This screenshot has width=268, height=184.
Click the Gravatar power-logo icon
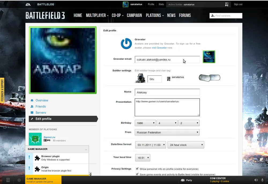click(126, 44)
